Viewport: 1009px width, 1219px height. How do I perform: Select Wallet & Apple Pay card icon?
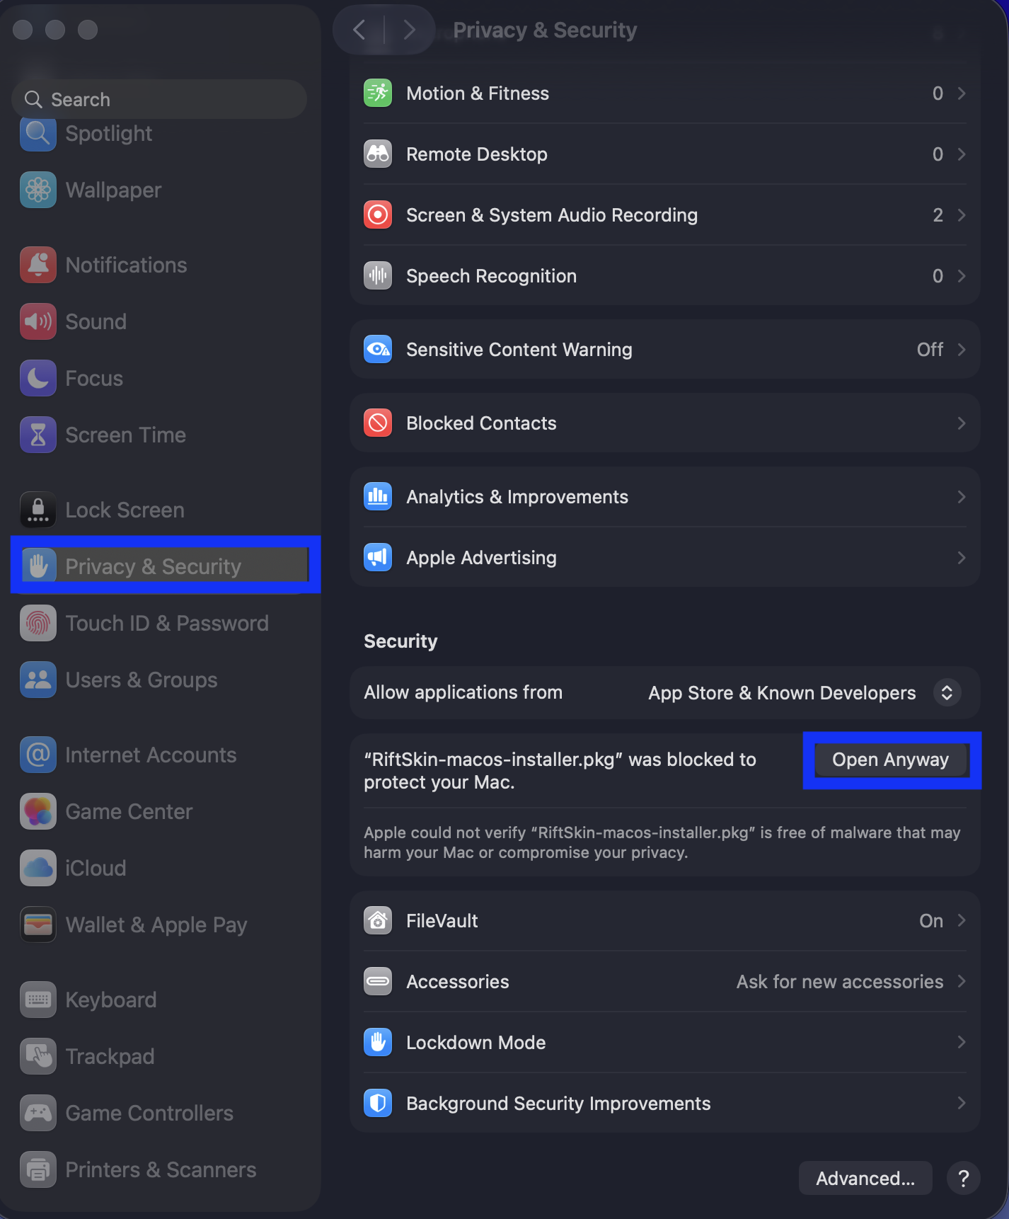[x=38, y=925]
